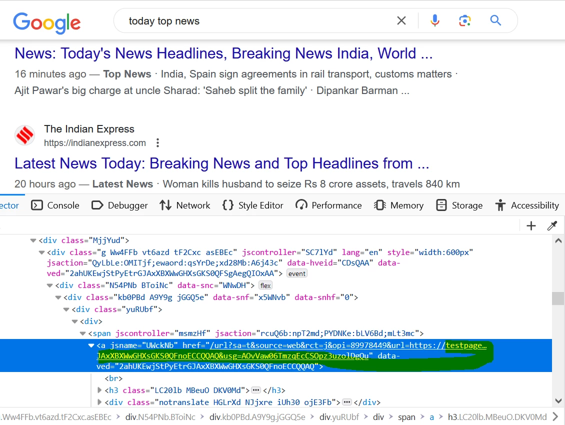Click the event badge on the Ww4FFb div

click(x=297, y=273)
